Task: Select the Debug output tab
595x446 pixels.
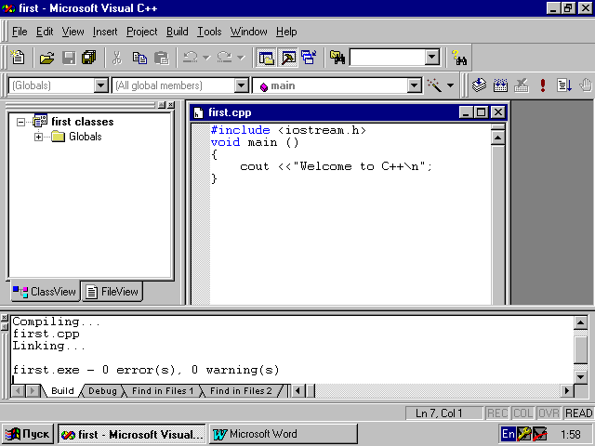Action: pos(102,390)
